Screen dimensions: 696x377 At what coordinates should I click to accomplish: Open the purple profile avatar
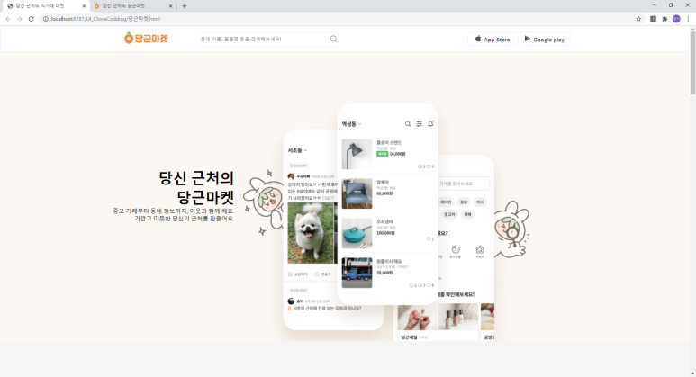(676, 19)
